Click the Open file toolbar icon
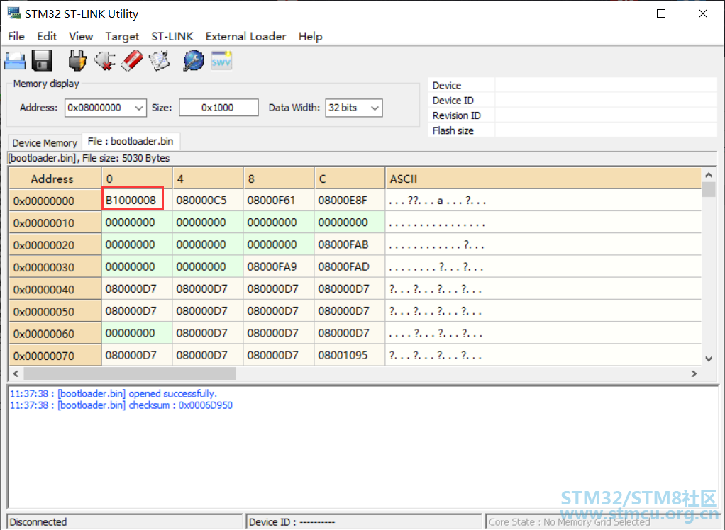Screen dimensions: 725x530 pos(15,61)
